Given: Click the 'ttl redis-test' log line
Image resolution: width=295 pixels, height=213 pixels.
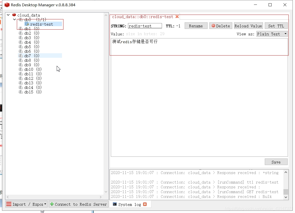Looking at the screenshot, I should pos(194,182).
